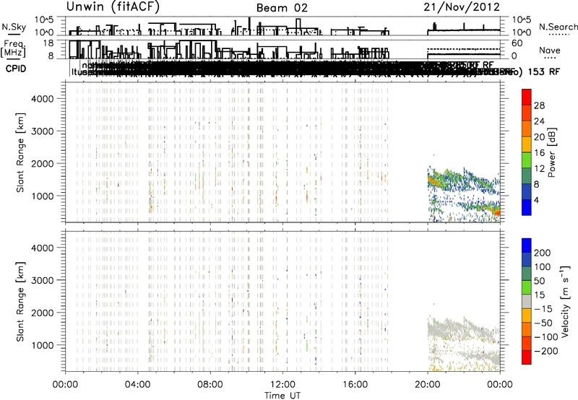
Task: Click the 'Nave' legend label
Action: pyautogui.click(x=549, y=50)
